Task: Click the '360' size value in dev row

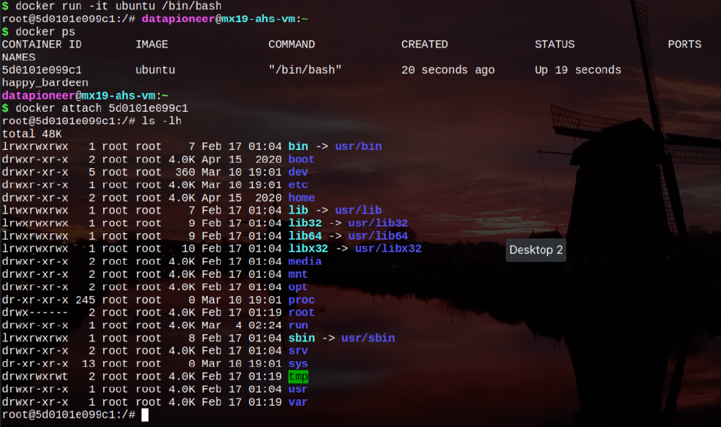Action: coord(185,172)
